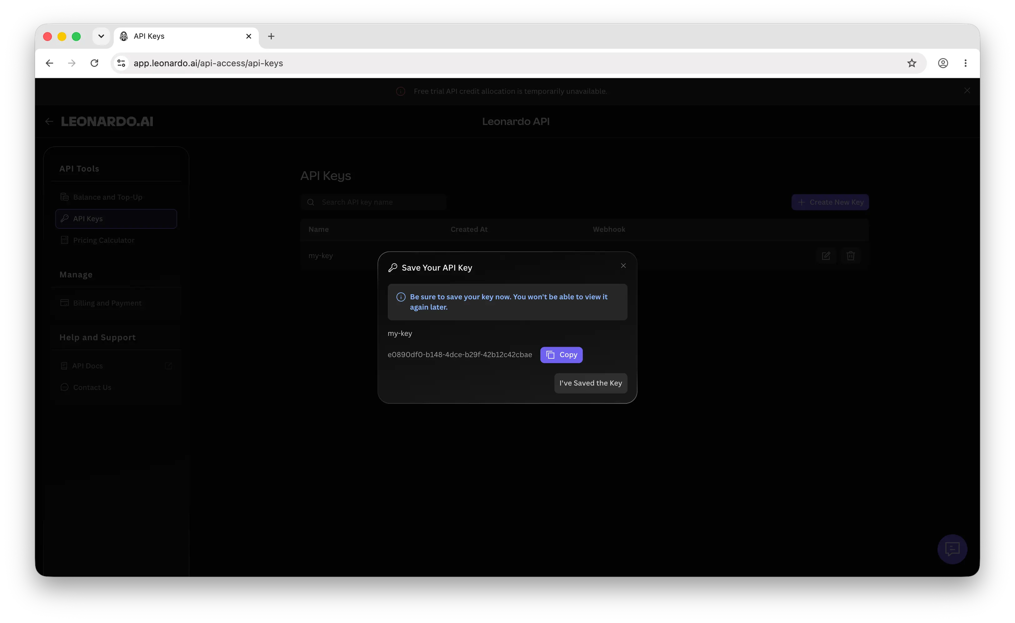
Task: Go back in browser history
Action: tap(49, 63)
